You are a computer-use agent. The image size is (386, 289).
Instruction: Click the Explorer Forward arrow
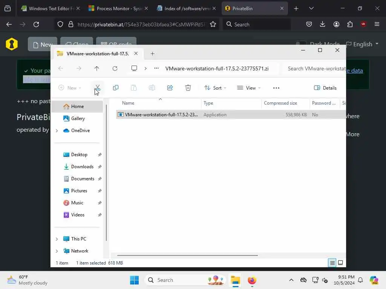click(79, 68)
